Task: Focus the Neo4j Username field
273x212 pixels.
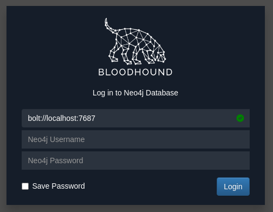Action: [135, 139]
